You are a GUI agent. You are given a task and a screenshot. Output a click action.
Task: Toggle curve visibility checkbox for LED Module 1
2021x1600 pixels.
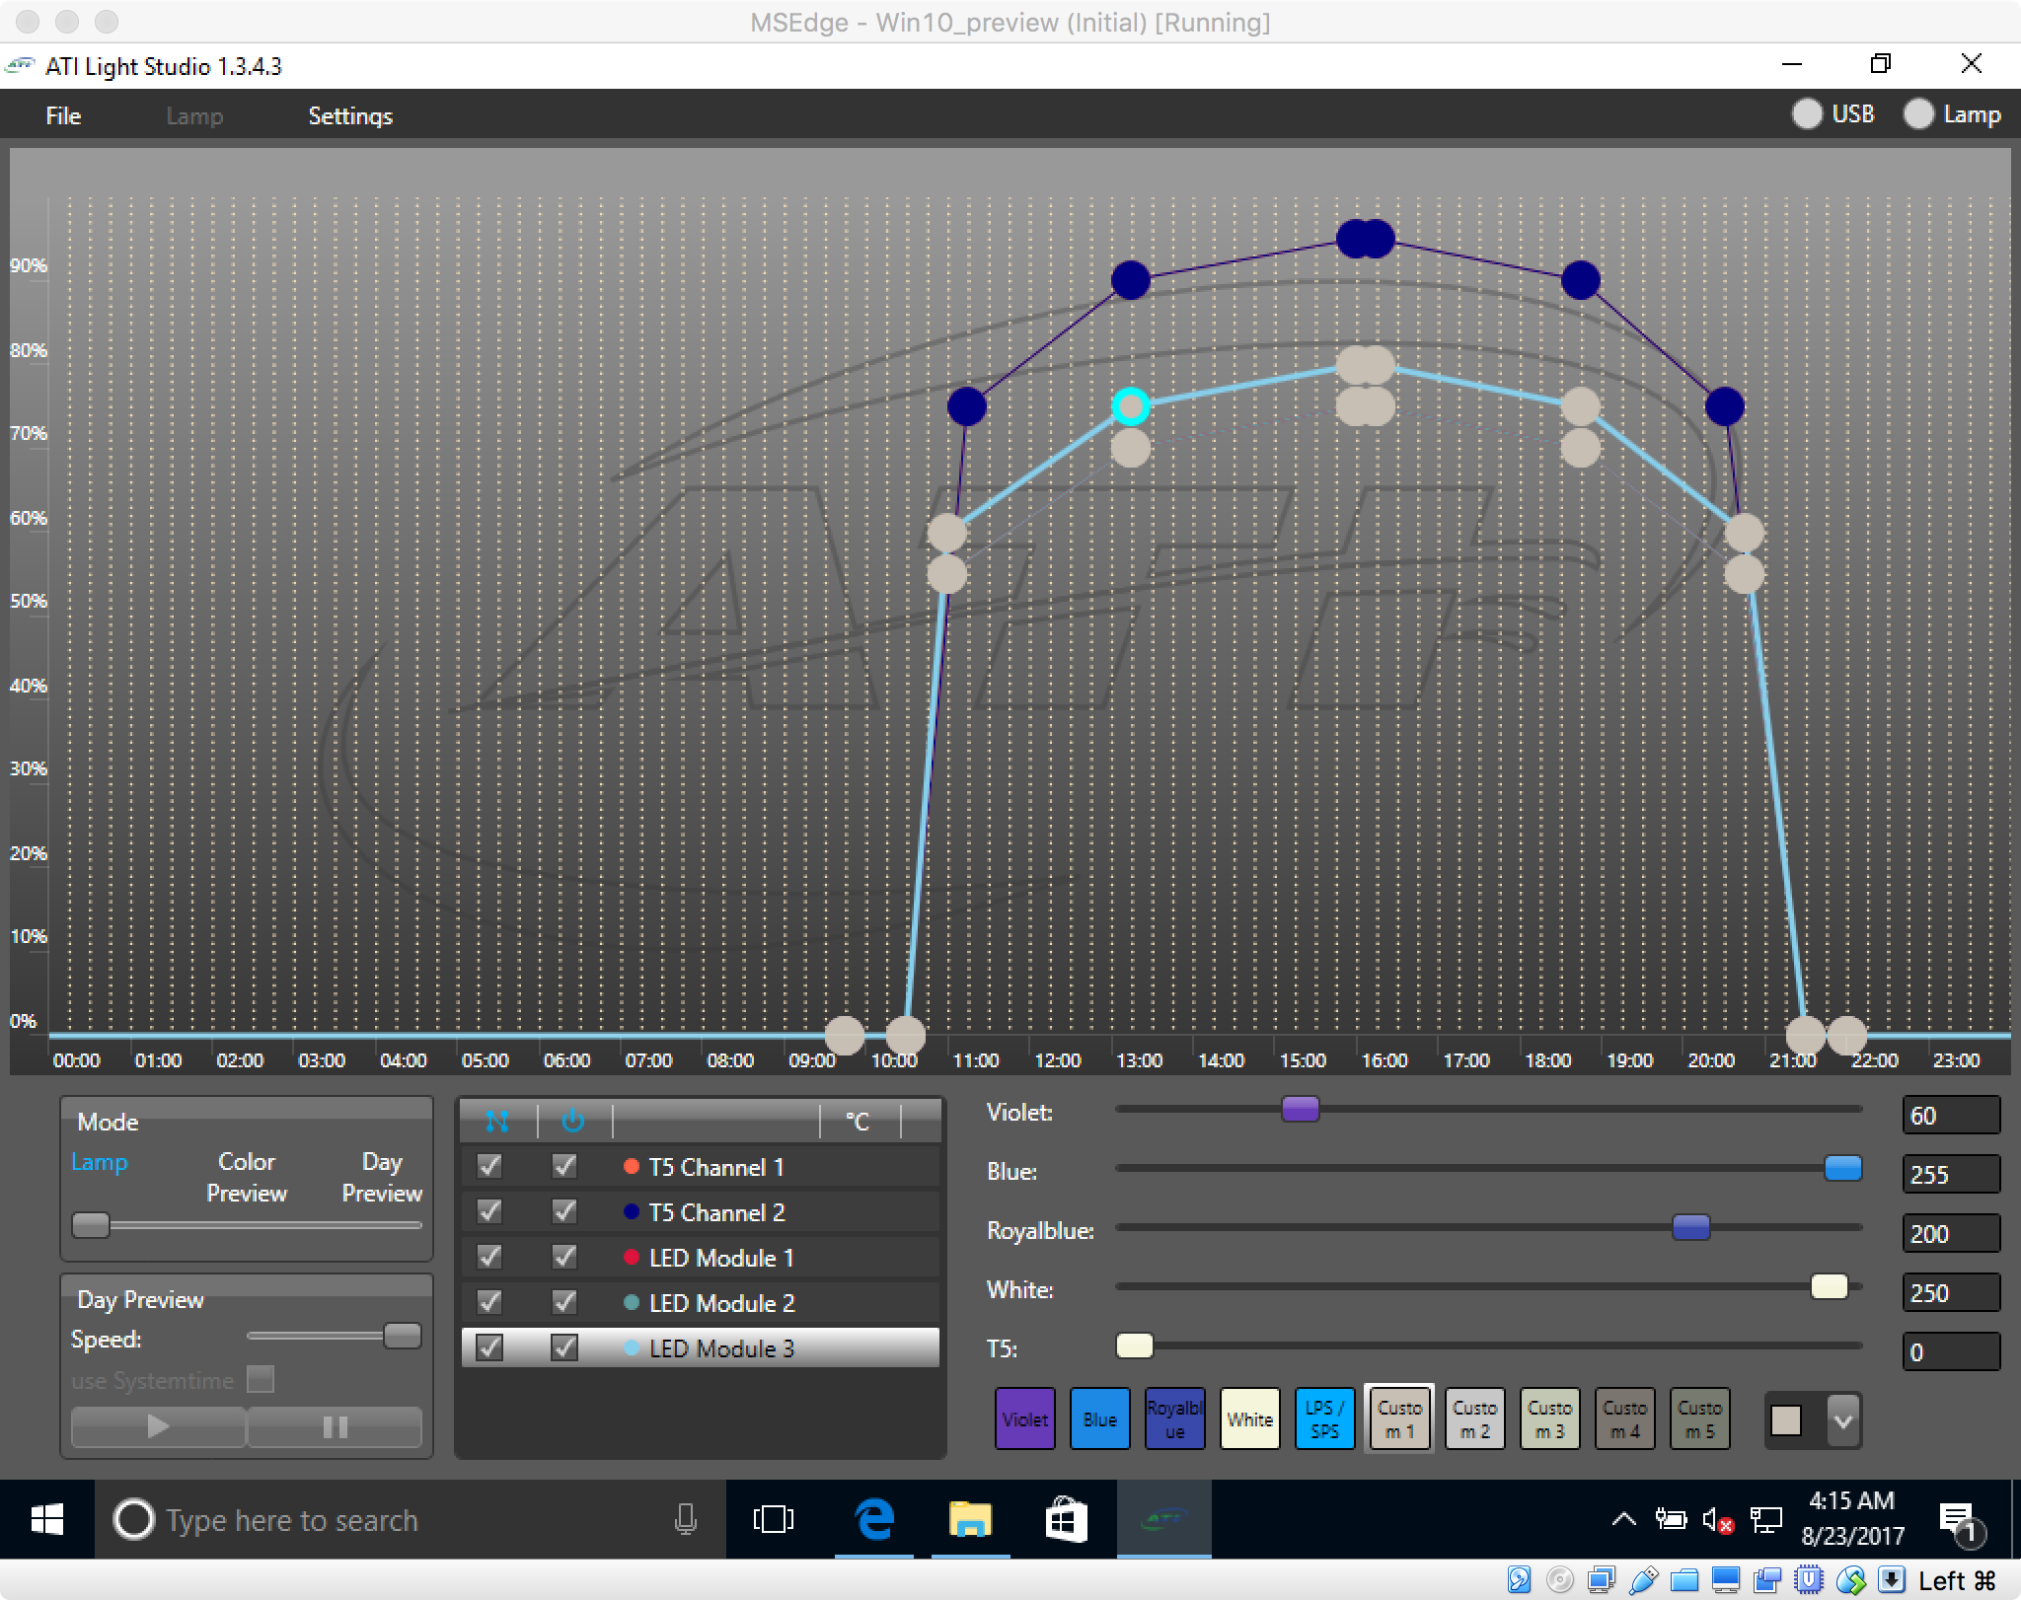489,1257
